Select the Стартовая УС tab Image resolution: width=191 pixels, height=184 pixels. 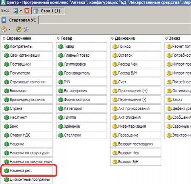point(22,20)
